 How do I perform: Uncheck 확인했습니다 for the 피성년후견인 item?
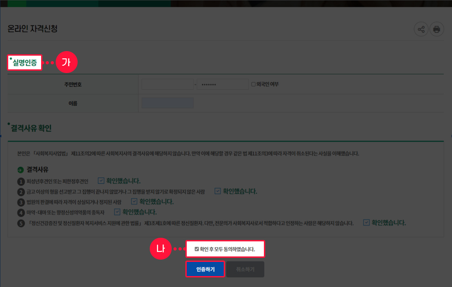(100, 180)
